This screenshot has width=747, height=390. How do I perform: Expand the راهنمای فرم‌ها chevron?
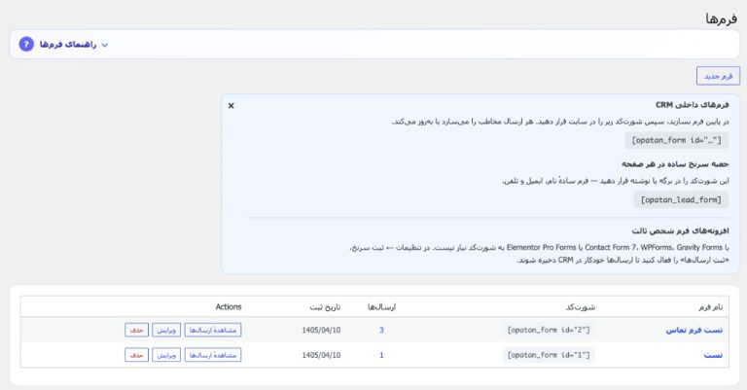click(x=105, y=45)
